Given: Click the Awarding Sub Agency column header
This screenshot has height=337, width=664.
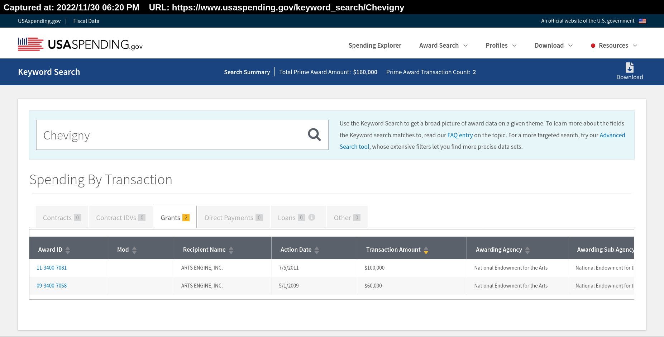Looking at the screenshot, I should [601, 248].
